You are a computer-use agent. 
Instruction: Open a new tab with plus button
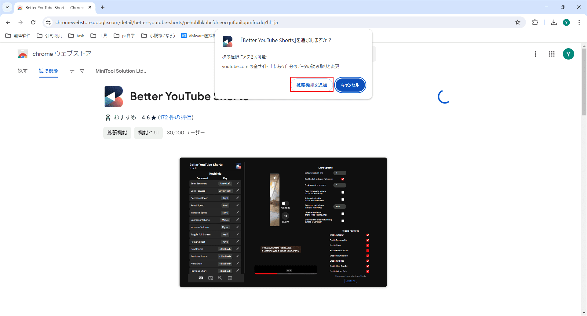[x=103, y=7]
